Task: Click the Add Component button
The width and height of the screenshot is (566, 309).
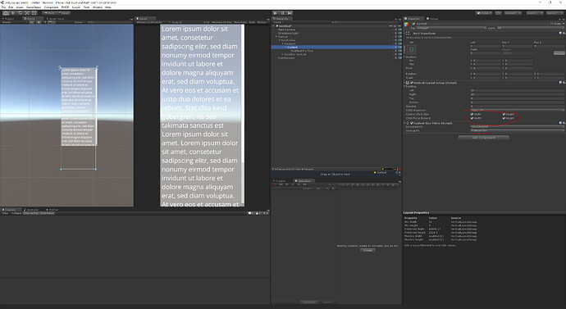Action: click(484, 138)
